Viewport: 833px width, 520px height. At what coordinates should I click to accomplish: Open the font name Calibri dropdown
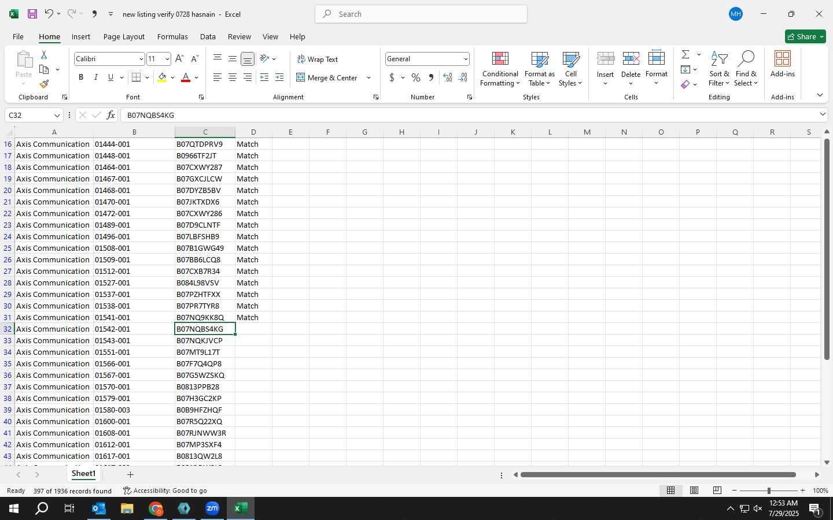tap(141, 59)
